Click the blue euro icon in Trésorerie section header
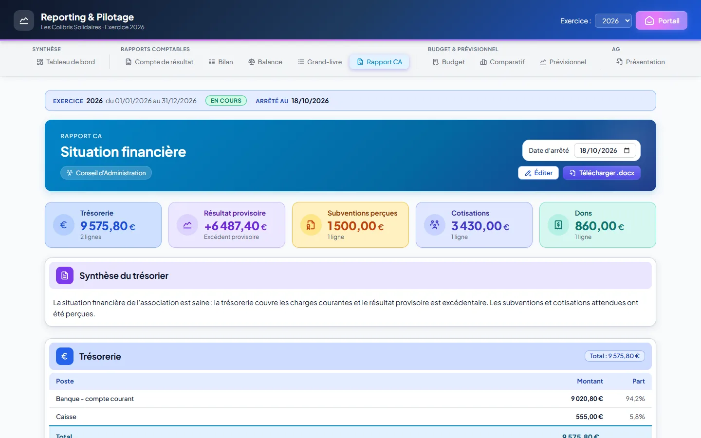 [65, 356]
